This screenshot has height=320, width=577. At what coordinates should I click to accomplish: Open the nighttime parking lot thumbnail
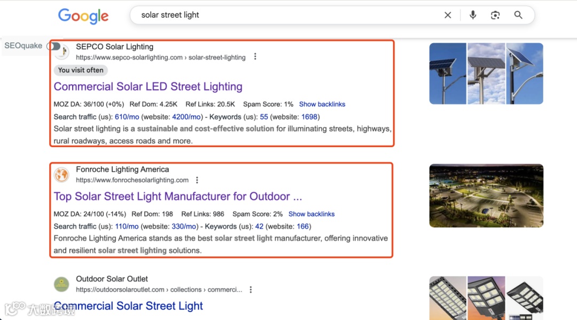click(x=486, y=195)
